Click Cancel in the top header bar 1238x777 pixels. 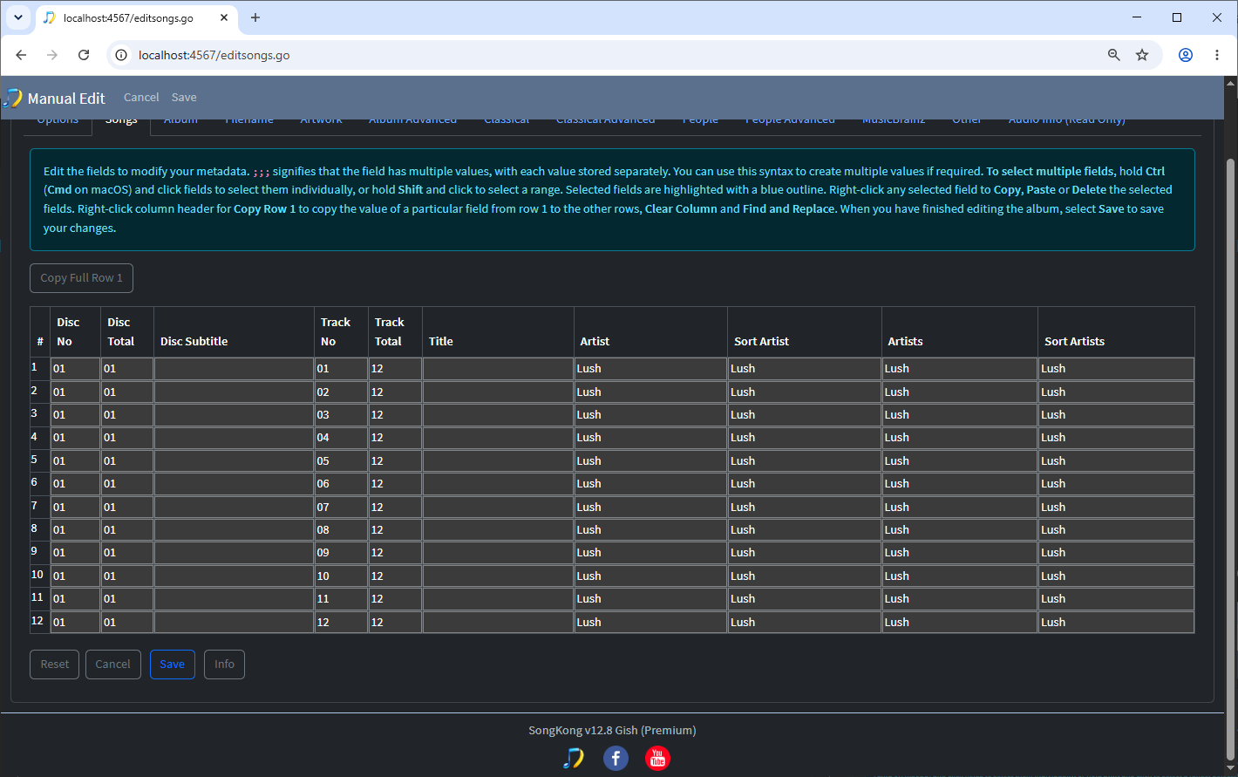141,98
